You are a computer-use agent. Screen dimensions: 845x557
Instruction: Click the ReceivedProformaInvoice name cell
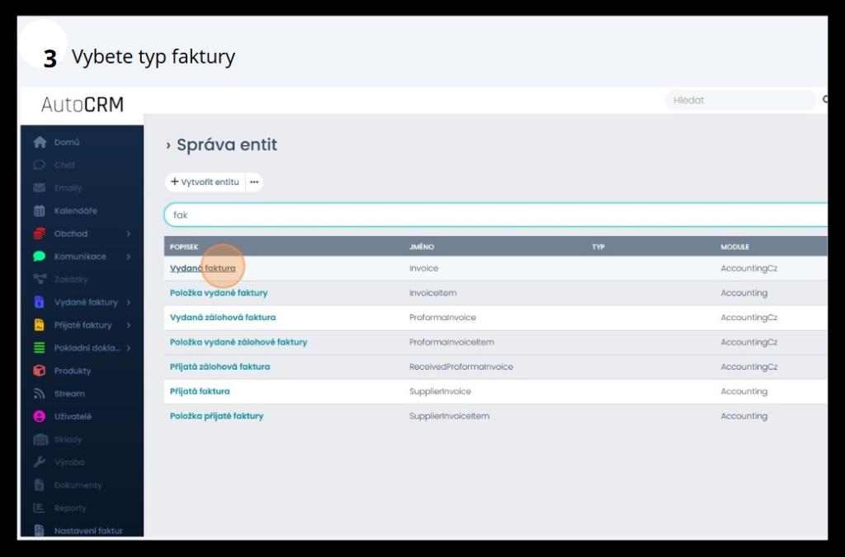pyautogui.click(x=460, y=367)
